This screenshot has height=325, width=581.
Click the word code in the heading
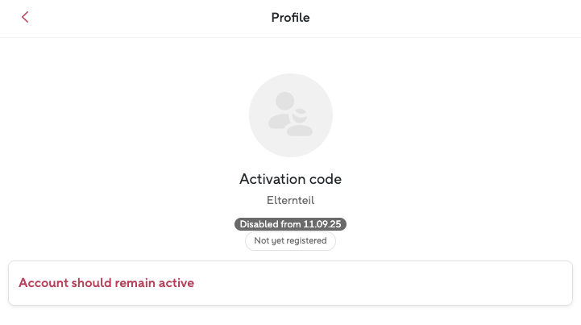click(x=324, y=179)
